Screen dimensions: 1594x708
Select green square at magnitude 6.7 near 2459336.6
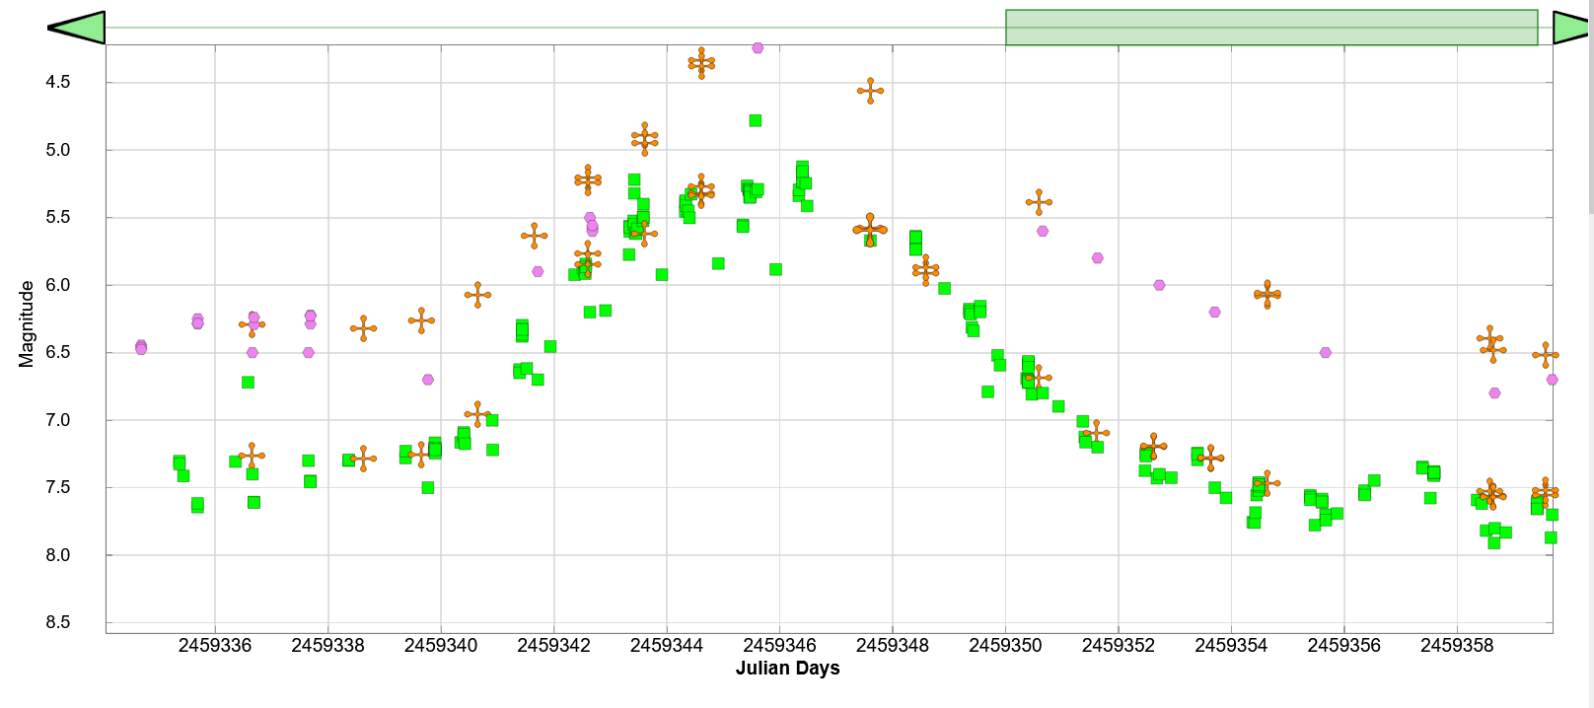[248, 382]
